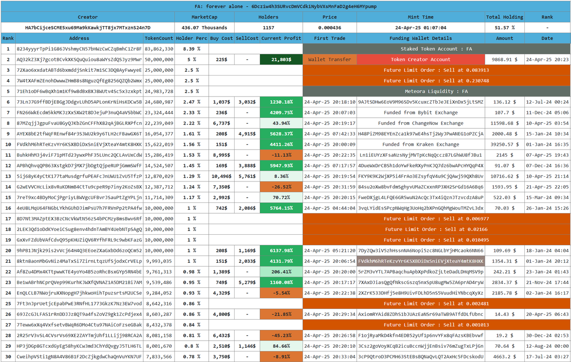Viewport: 571px width, 362px height.
Task: Click Future Limit Order : Sell at 0.083913
Action: tap(435, 70)
